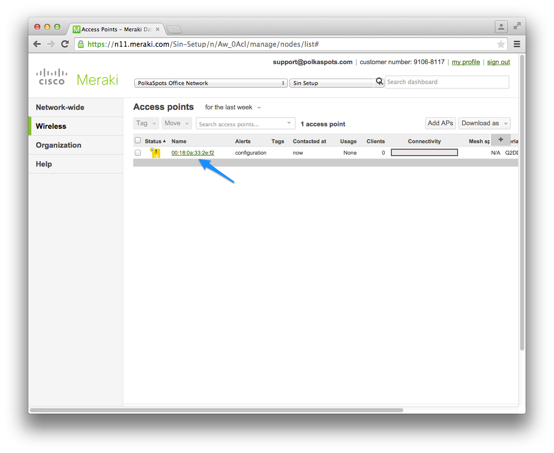Image resolution: width=554 pixels, height=453 pixels.
Task: Click the customer number 9106-8117 text
Action: 402,62
